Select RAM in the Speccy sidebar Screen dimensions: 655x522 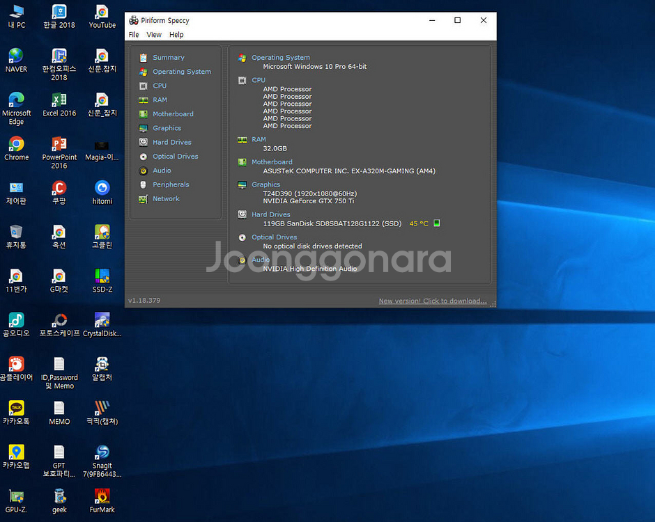click(x=160, y=100)
